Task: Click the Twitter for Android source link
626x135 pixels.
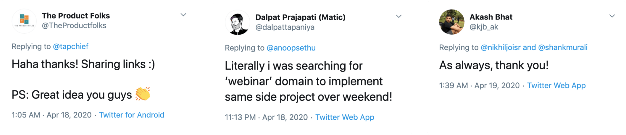Action: pos(132,115)
